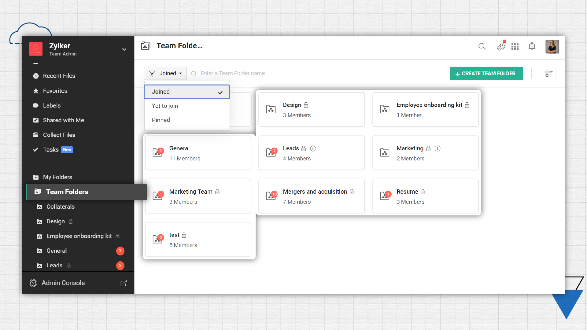Switch layout using the list view icon
Viewport: 587px width, 330px height.
point(549,74)
